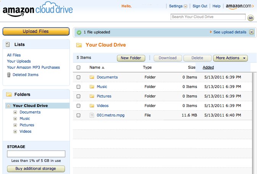Click the Videos row folder icon

pos(92,106)
